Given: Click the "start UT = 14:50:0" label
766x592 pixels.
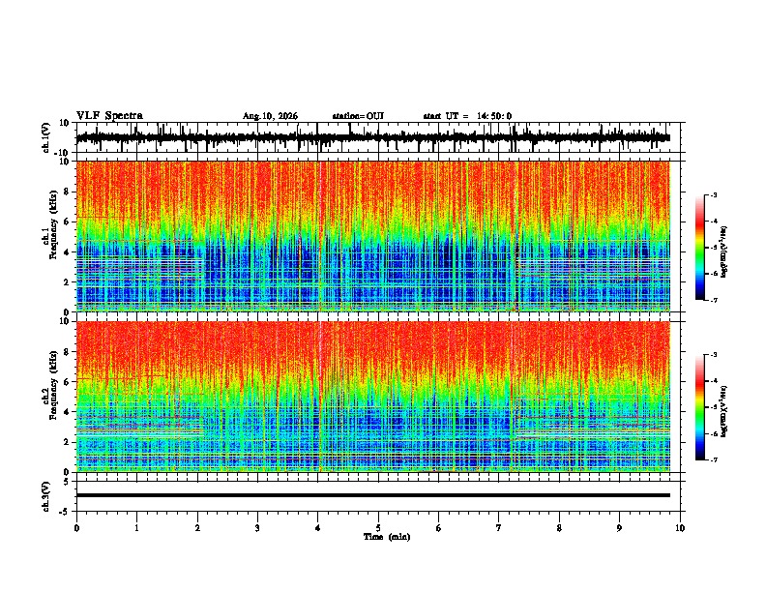Looking at the screenshot, I should click(x=467, y=116).
